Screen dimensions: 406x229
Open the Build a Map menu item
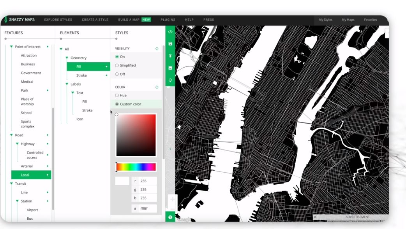(x=129, y=20)
